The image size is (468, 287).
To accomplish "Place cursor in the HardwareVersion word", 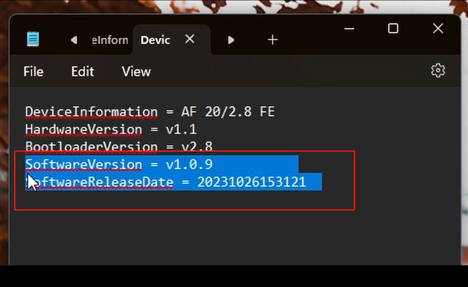I will [x=84, y=129].
